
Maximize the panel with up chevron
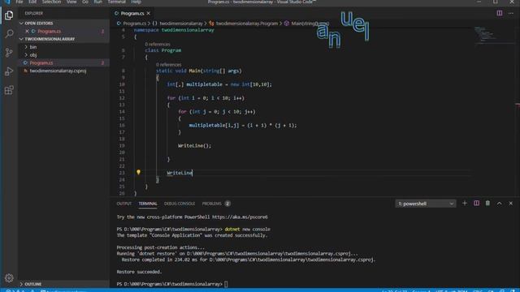click(x=499, y=204)
